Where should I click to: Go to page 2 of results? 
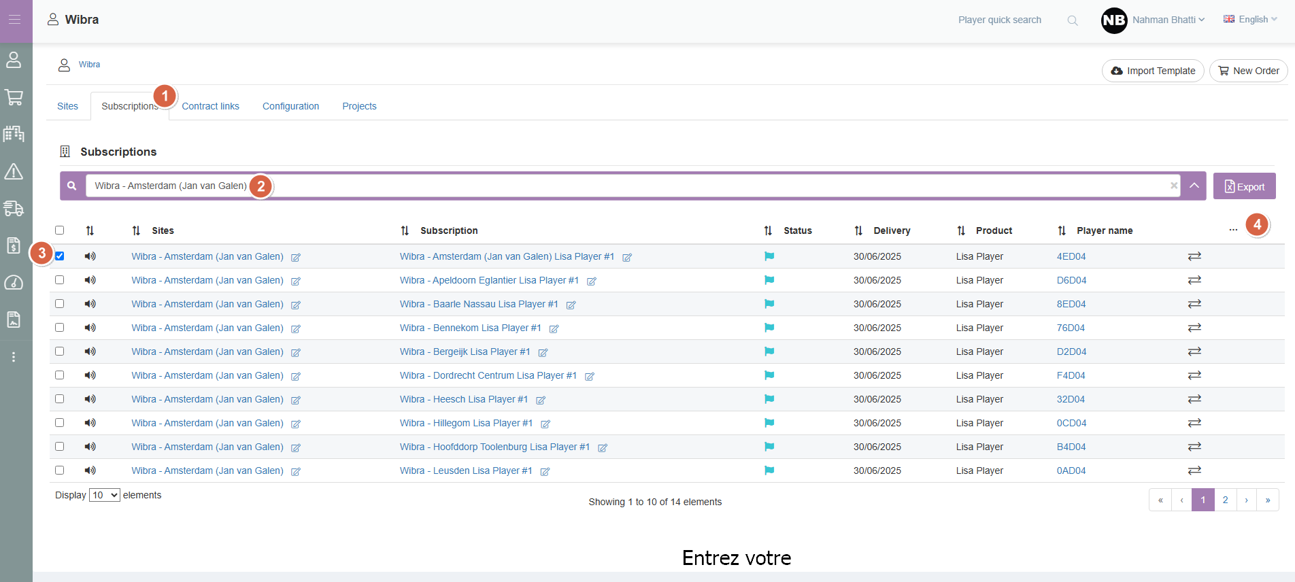[x=1226, y=500]
